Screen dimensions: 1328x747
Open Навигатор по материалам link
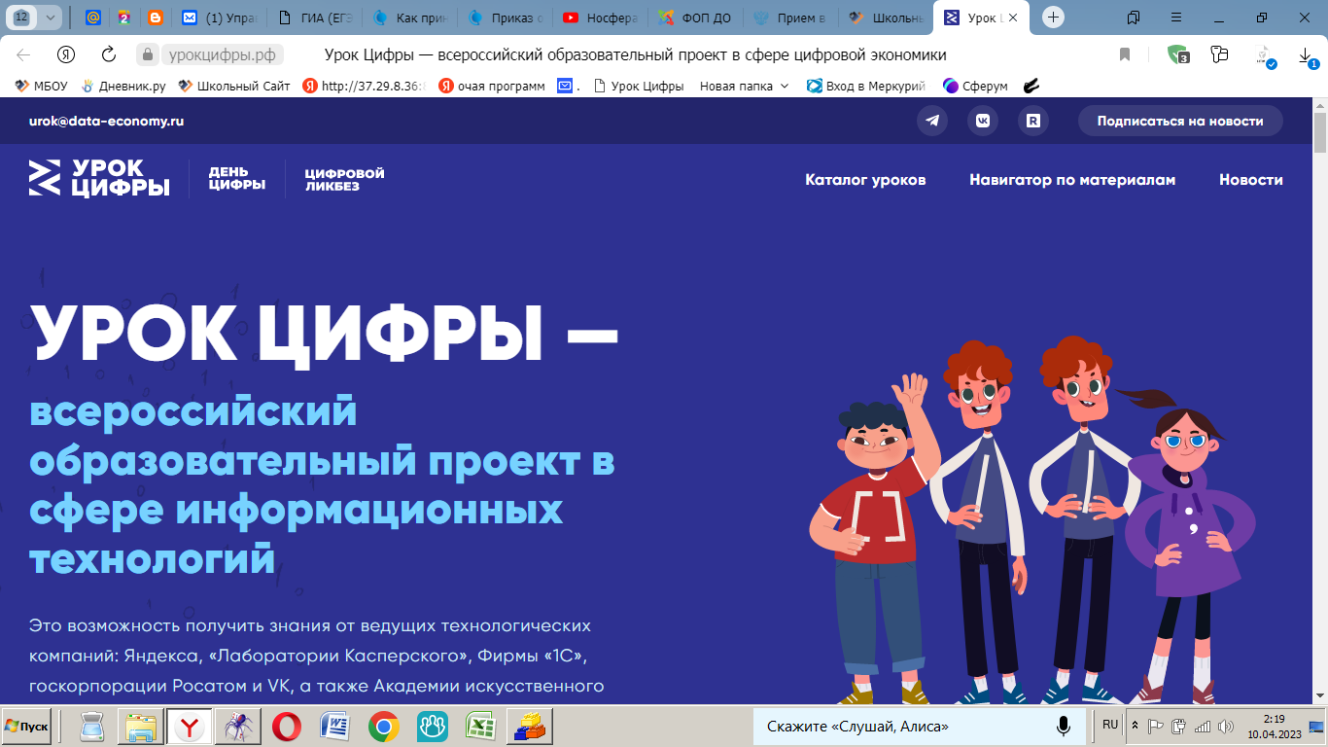tap(1072, 180)
